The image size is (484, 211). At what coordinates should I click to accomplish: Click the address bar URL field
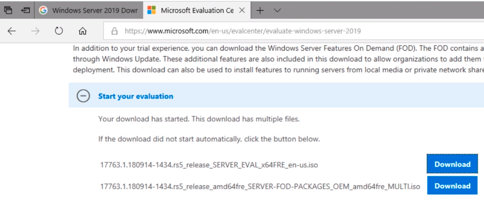pos(293,31)
